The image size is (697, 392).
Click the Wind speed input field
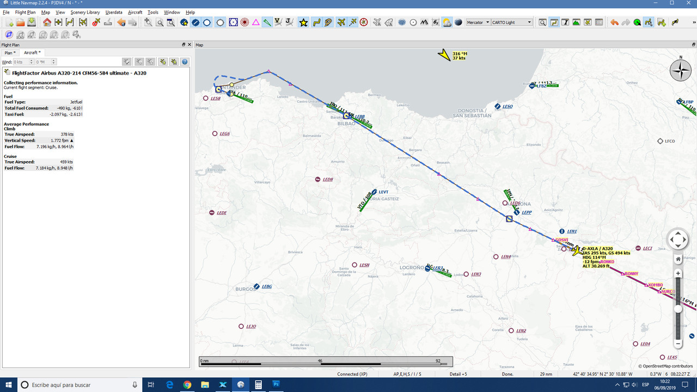(x=21, y=62)
